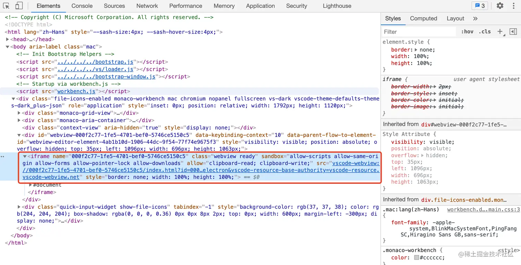
Task: Toggle the .cls class editor button
Action: click(x=485, y=32)
